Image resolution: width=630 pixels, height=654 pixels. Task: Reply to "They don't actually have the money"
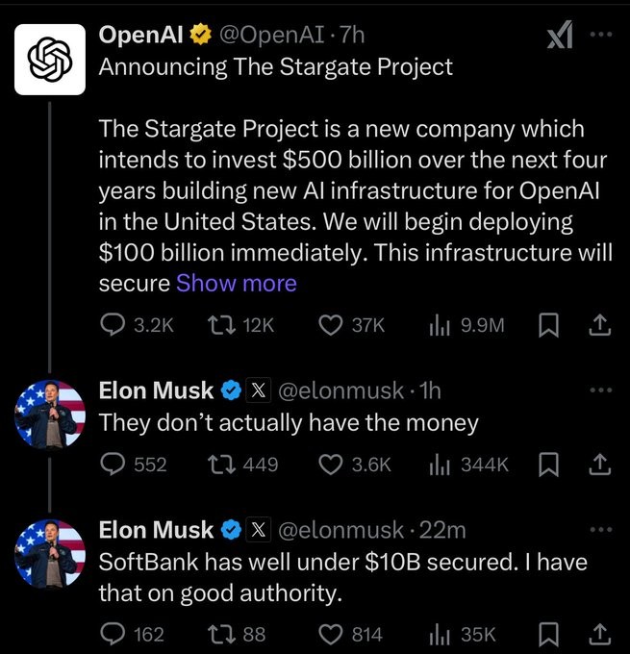coord(113,465)
